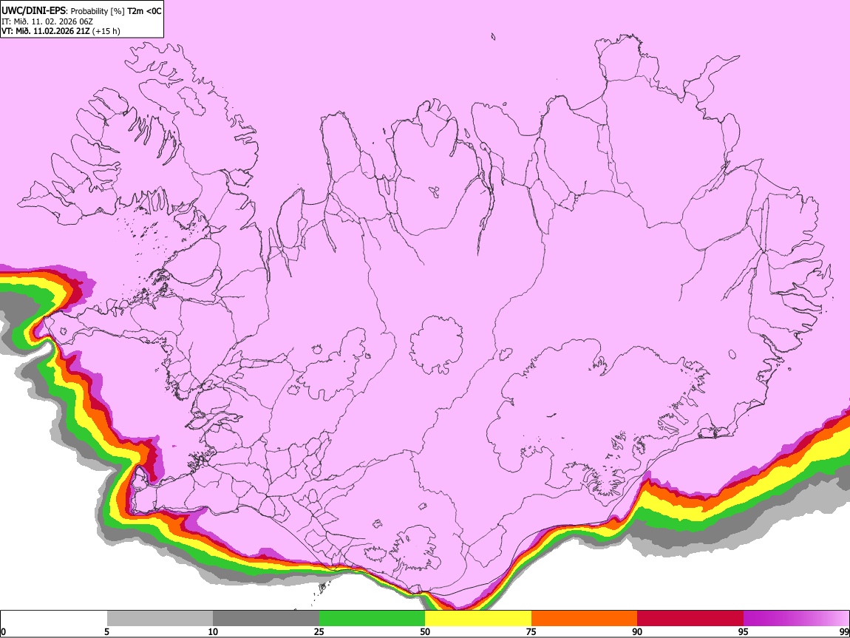
Task: Click the "(+15 h)" forecast offset text
Action: tap(106, 31)
